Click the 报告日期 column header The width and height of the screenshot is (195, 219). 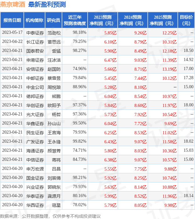click(x=12, y=20)
